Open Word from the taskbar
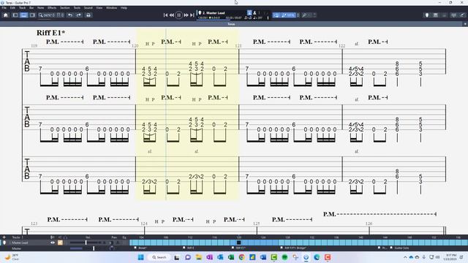 (x=263, y=257)
